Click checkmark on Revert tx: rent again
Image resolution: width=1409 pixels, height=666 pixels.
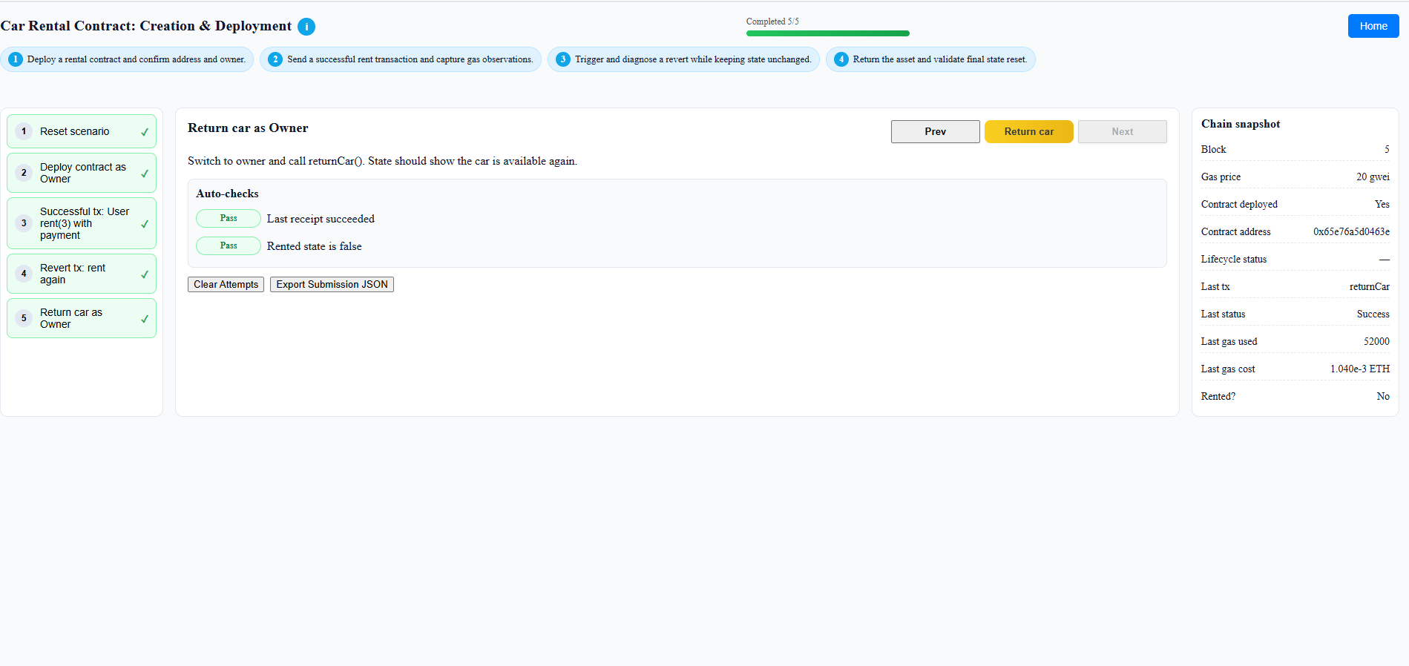pyautogui.click(x=145, y=274)
